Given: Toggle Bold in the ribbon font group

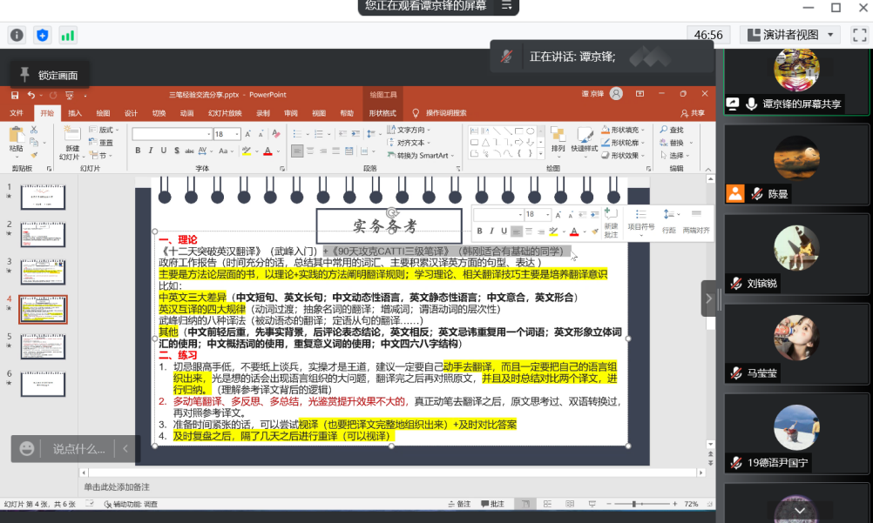Looking at the screenshot, I should click(138, 151).
